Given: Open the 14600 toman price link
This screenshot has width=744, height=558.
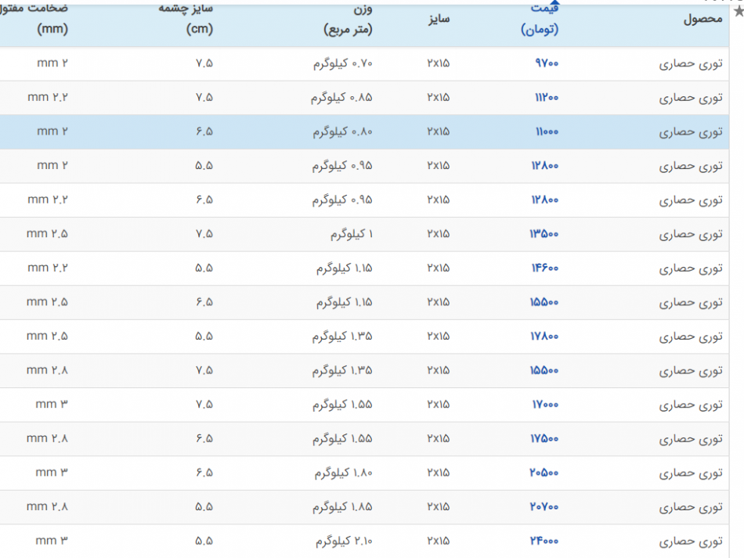Looking at the screenshot, I should 545,268.
